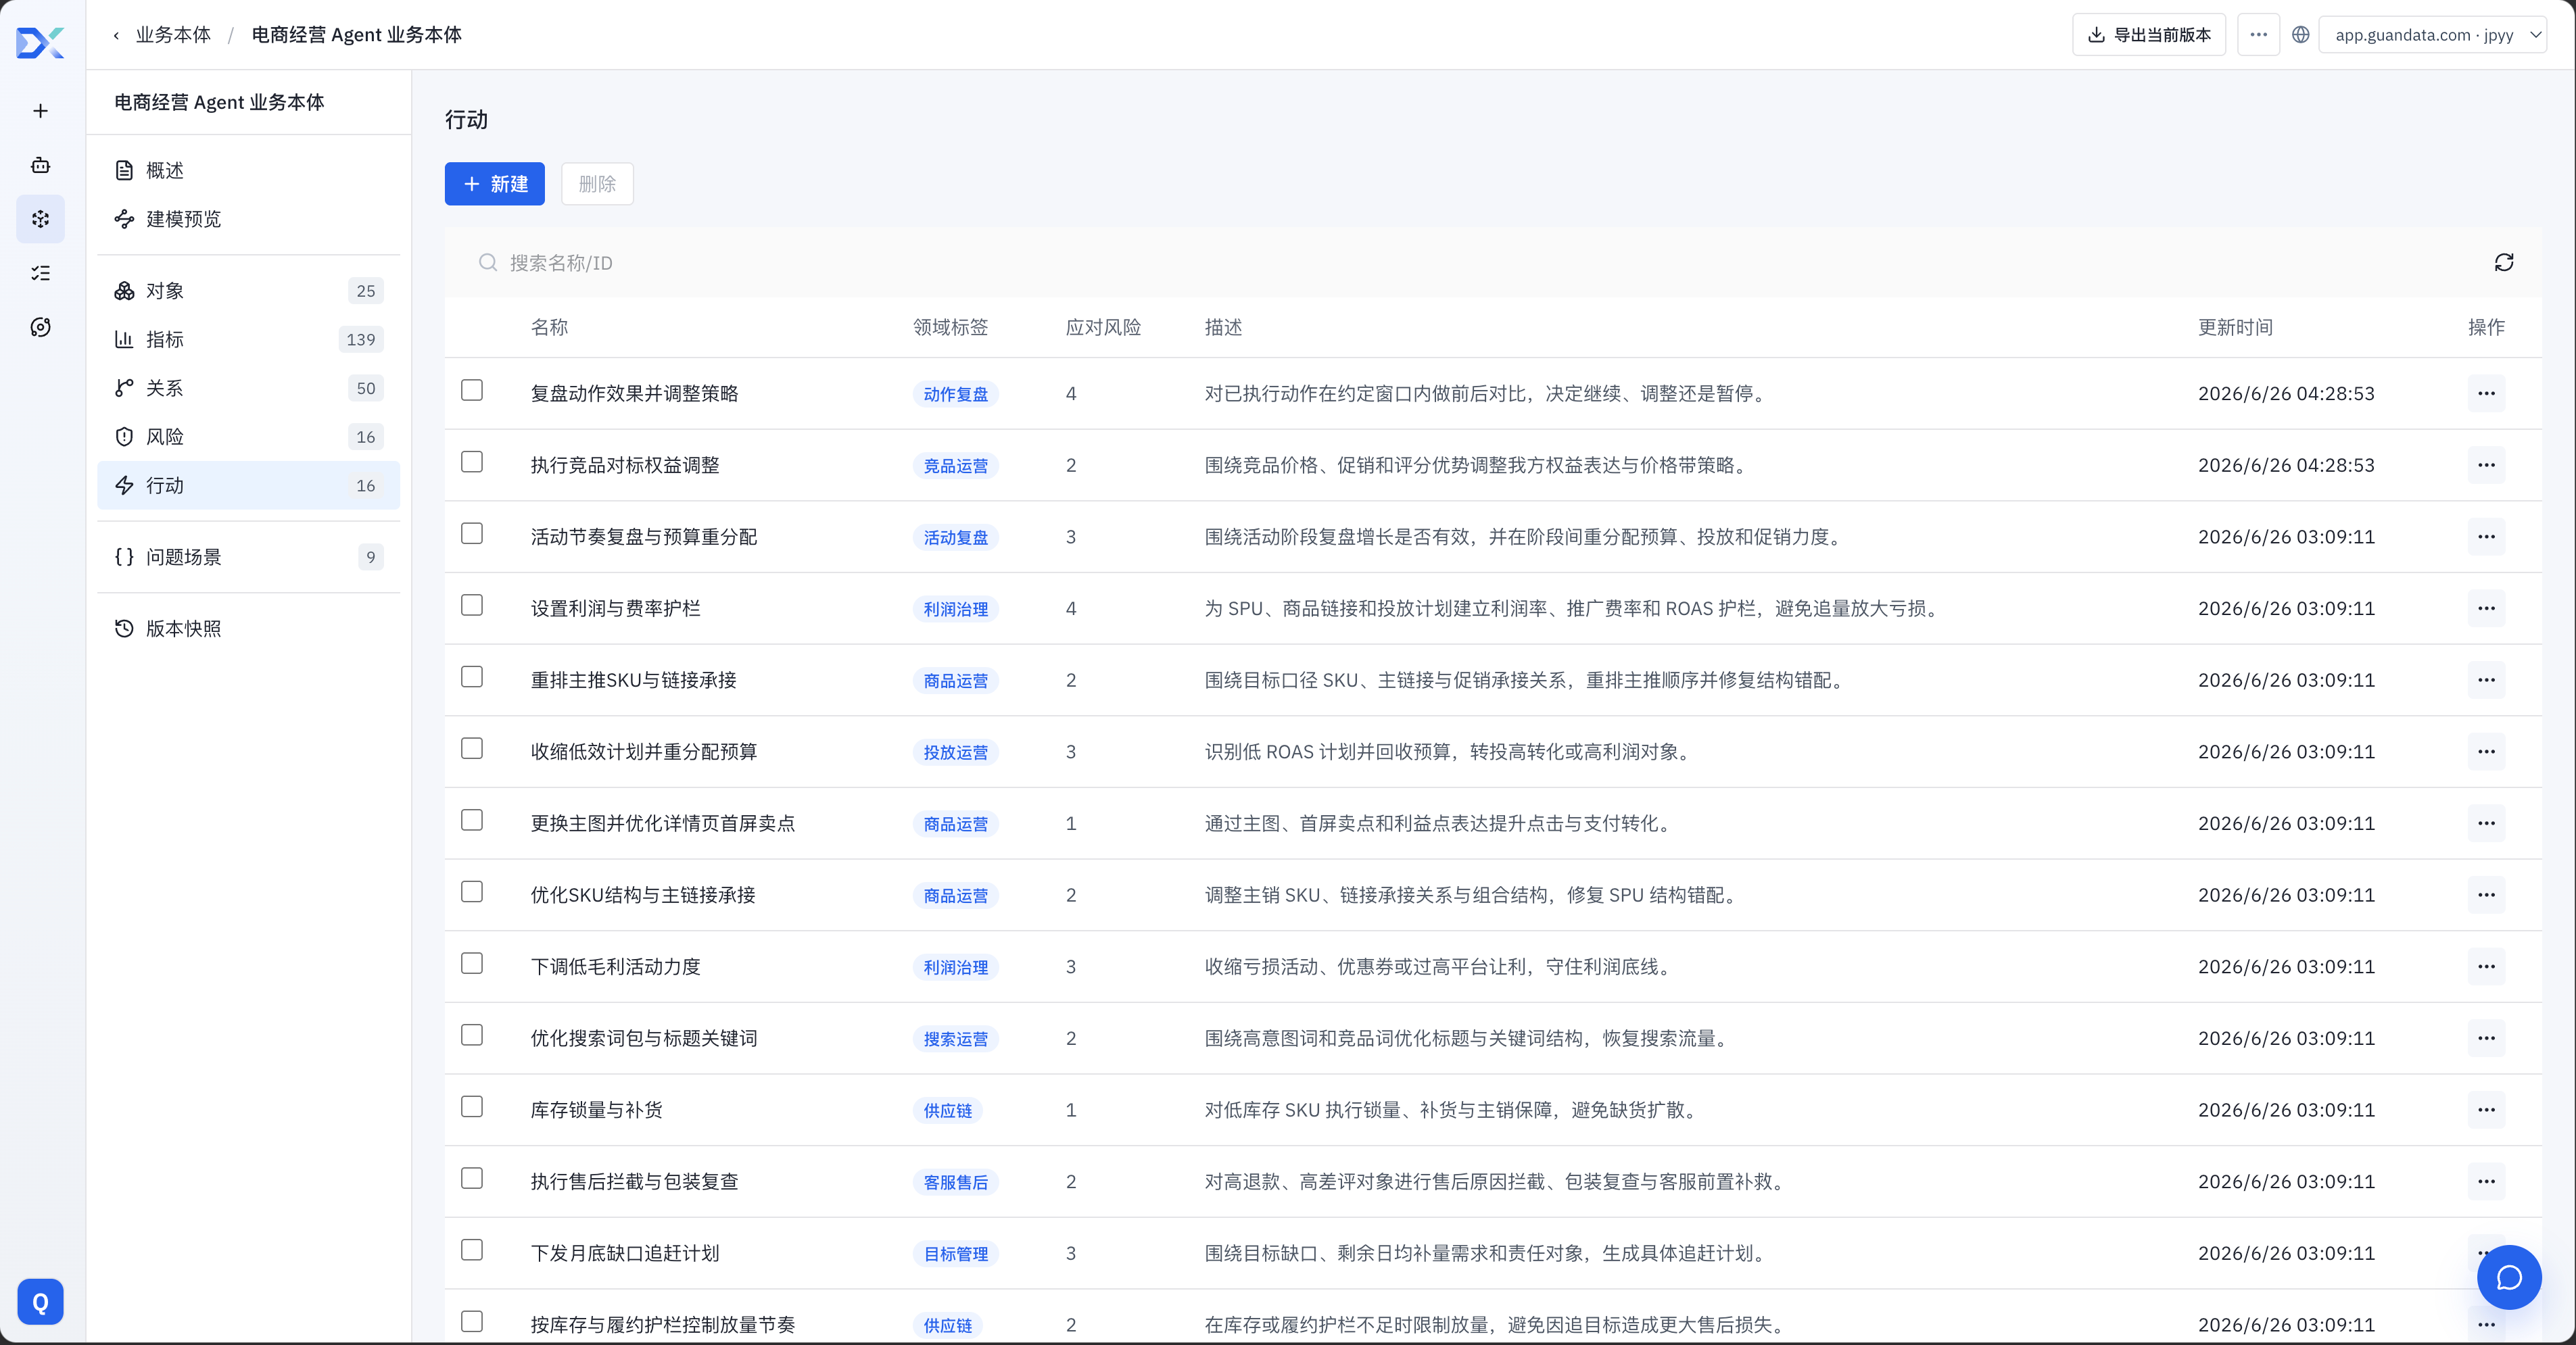Open the 指标 sidebar item
This screenshot has height=1345, width=2576.
pos(248,340)
